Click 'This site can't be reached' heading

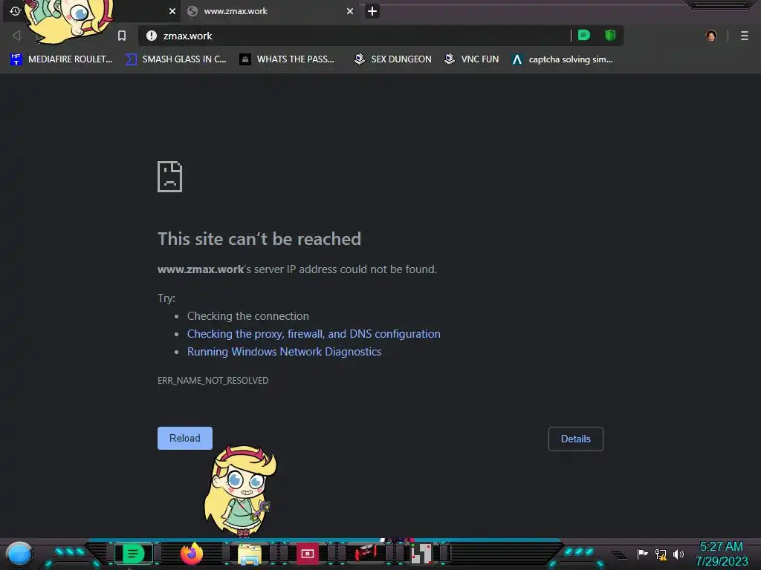pos(259,239)
